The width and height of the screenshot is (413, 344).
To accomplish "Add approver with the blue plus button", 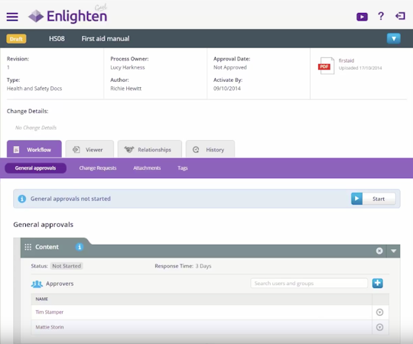I will click(378, 283).
